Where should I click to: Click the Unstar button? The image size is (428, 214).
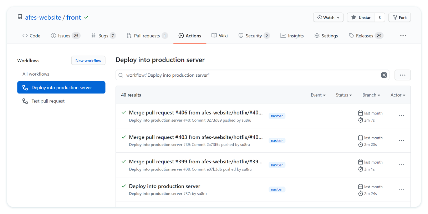pos(361,17)
